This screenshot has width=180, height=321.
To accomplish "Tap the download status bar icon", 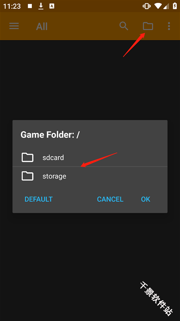I will coord(41,6).
